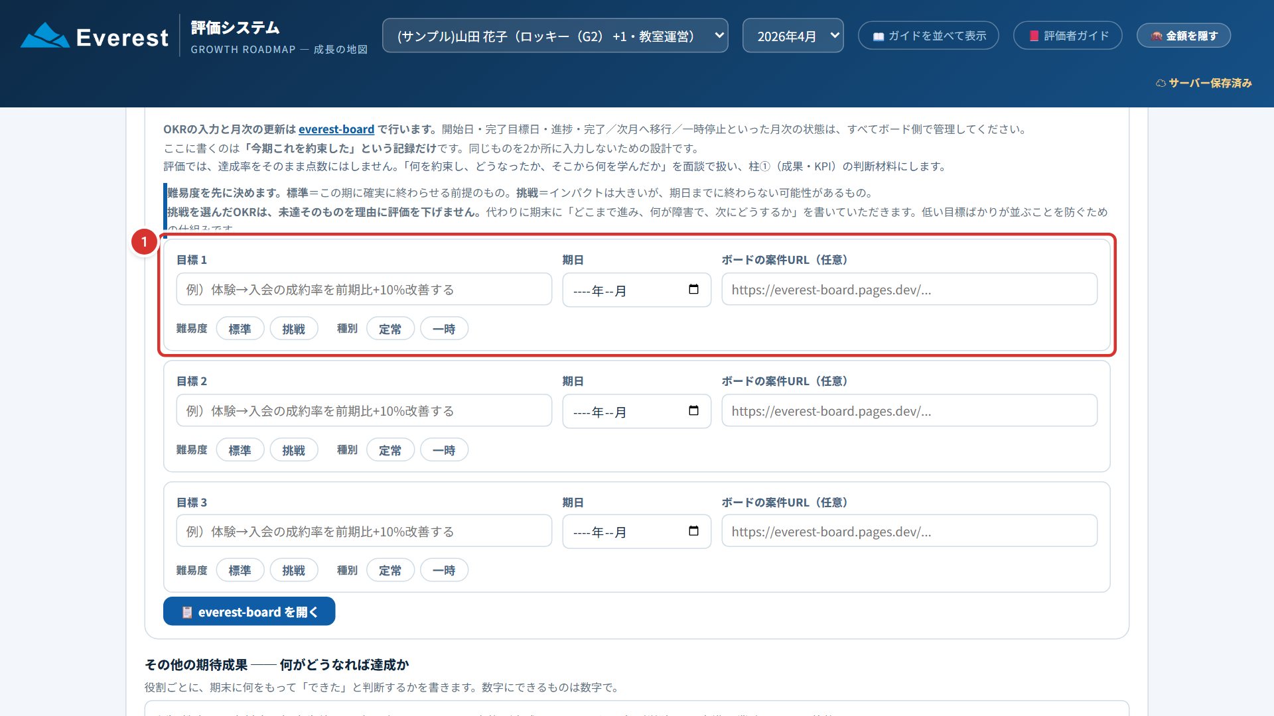Click 目標 1 期日 month field
This screenshot has height=716, width=1274.
click(636, 290)
